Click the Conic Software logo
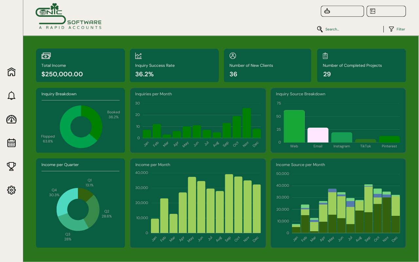This screenshot has height=262, width=419. pyautogui.click(x=68, y=16)
